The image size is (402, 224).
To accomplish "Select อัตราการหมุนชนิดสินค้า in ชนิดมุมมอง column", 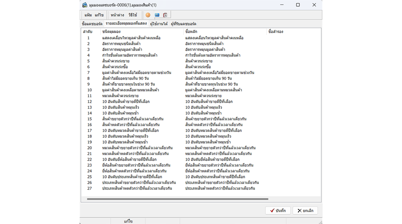I will (x=122, y=44).
